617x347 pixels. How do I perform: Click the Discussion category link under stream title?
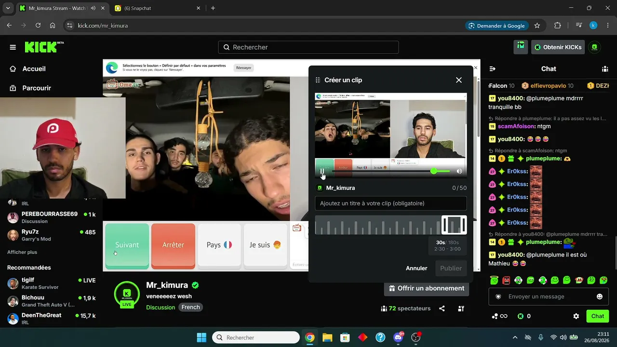tap(161, 307)
